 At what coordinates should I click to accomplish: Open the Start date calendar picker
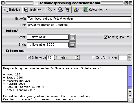73,37
